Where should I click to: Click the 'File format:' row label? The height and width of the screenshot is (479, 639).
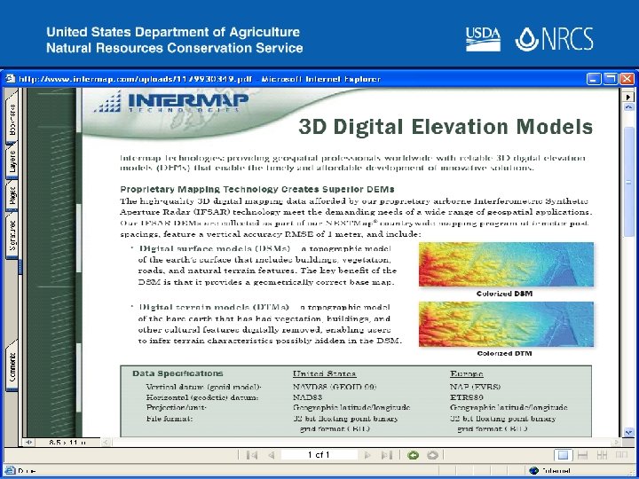point(170,419)
